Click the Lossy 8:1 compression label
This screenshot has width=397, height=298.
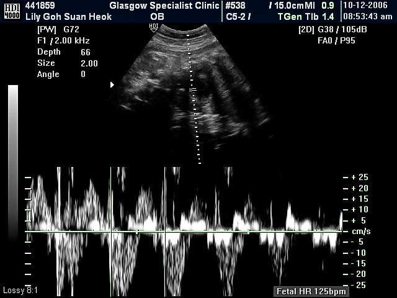coord(20,291)
